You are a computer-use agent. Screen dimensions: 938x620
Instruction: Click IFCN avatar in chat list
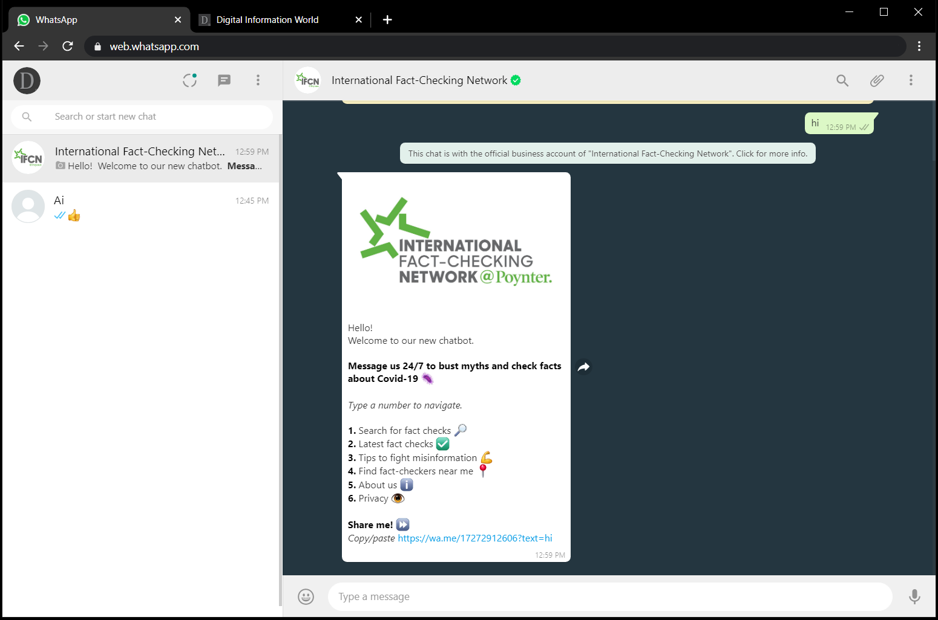pos(28,158)
